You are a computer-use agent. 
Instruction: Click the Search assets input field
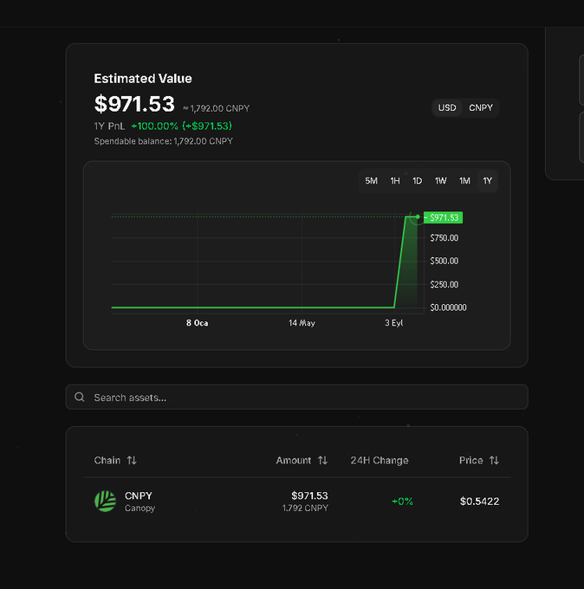tap(297, 397)
